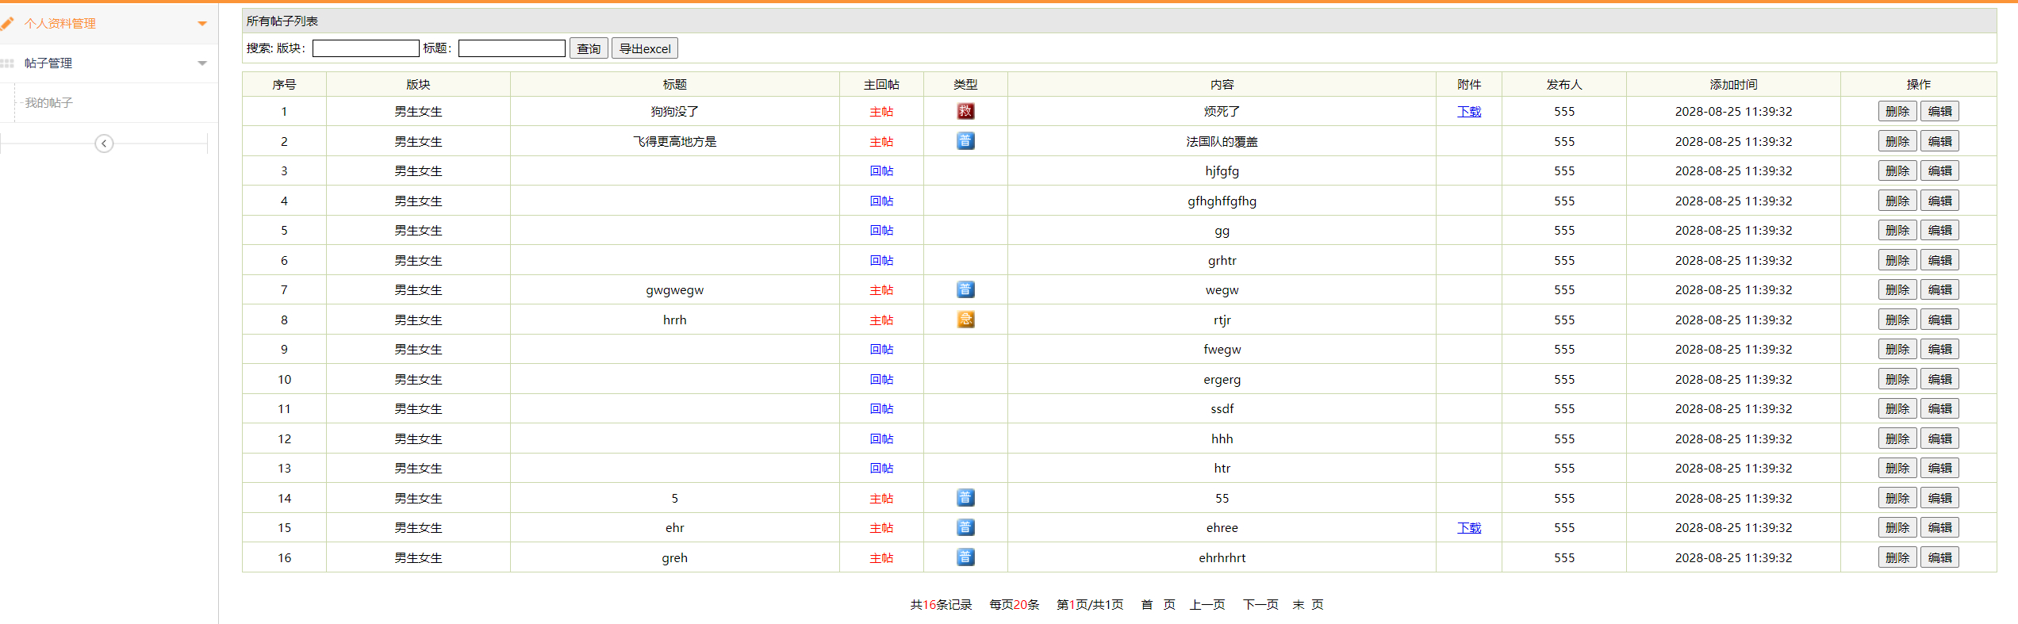Image resolution: width=2018 pixels, height=624 pixels.
Task: Expand the 个人资料管理 dropdown arrow
Action: click(202, 24)
